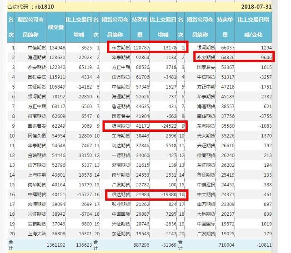Click total short change value -10811
291x253 pixels.
(264, 245)
